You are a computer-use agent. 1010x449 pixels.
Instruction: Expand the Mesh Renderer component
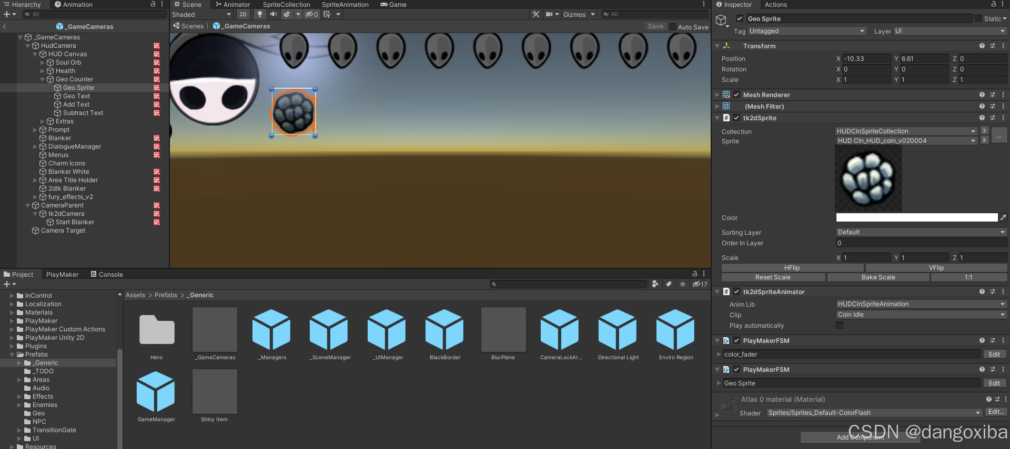click(717, 95)
